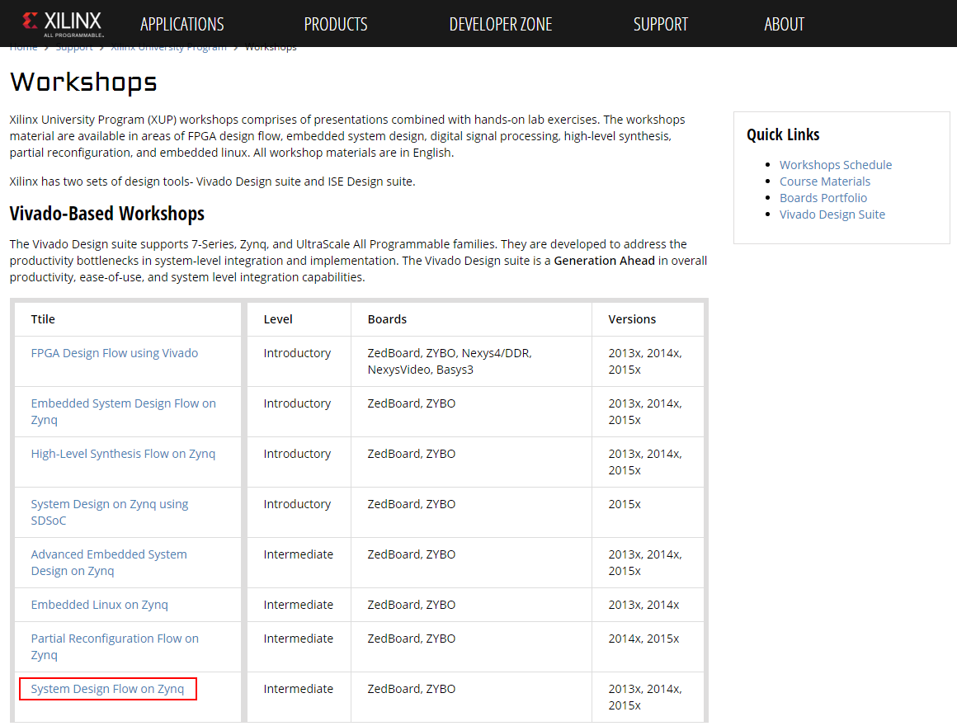Click the Versions column header
Screen dimensions: 957x726
point(632,319)
